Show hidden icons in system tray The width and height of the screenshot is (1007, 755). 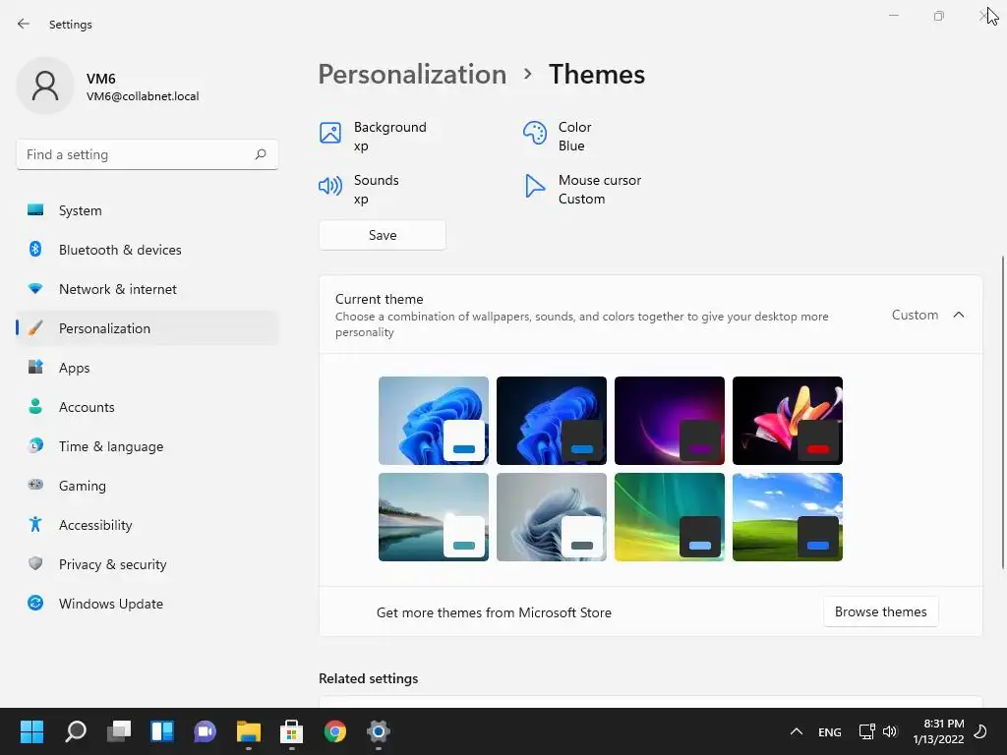click(x=796, y=731)
